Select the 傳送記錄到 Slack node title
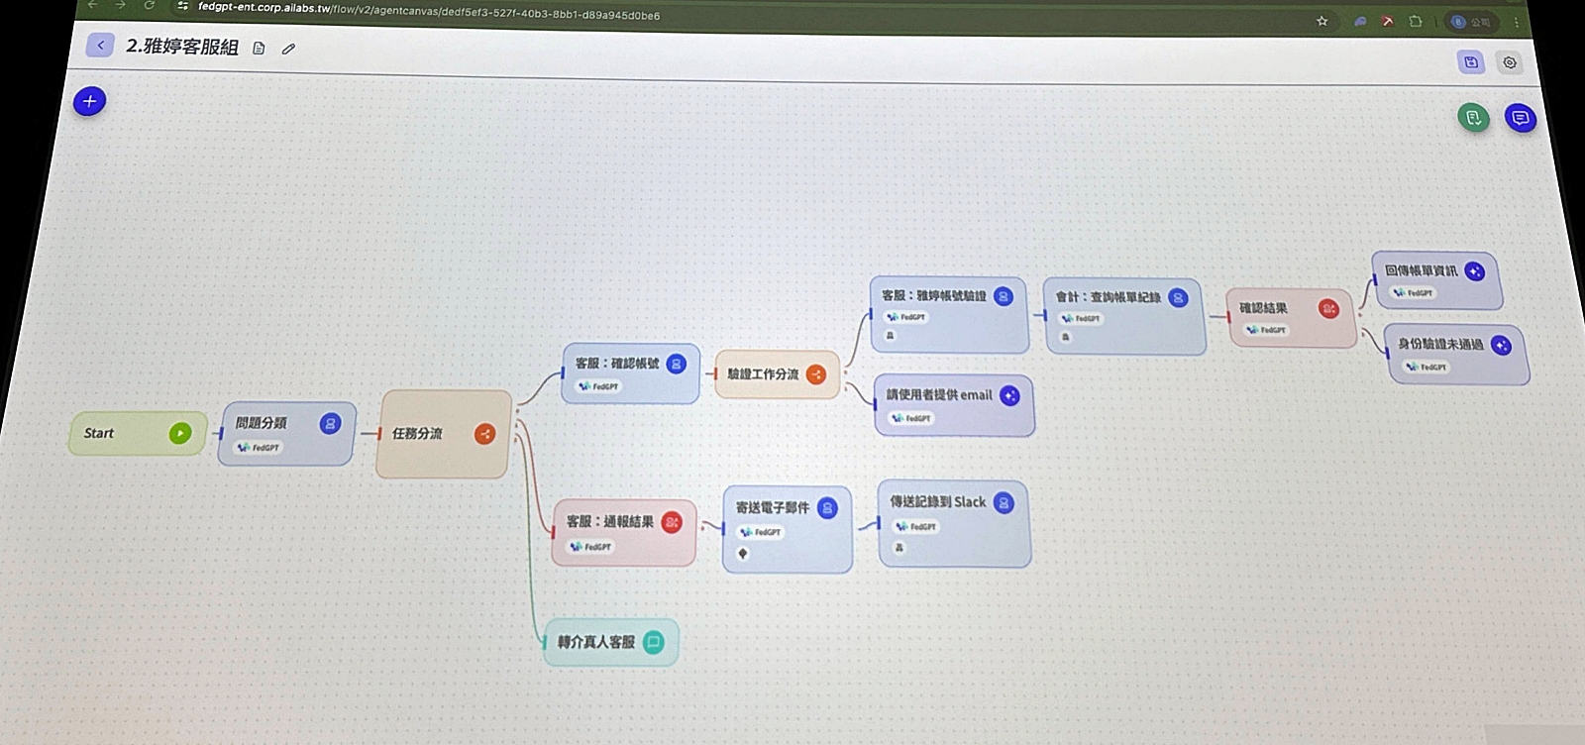The image size is (1585, 745). point(938,502)
